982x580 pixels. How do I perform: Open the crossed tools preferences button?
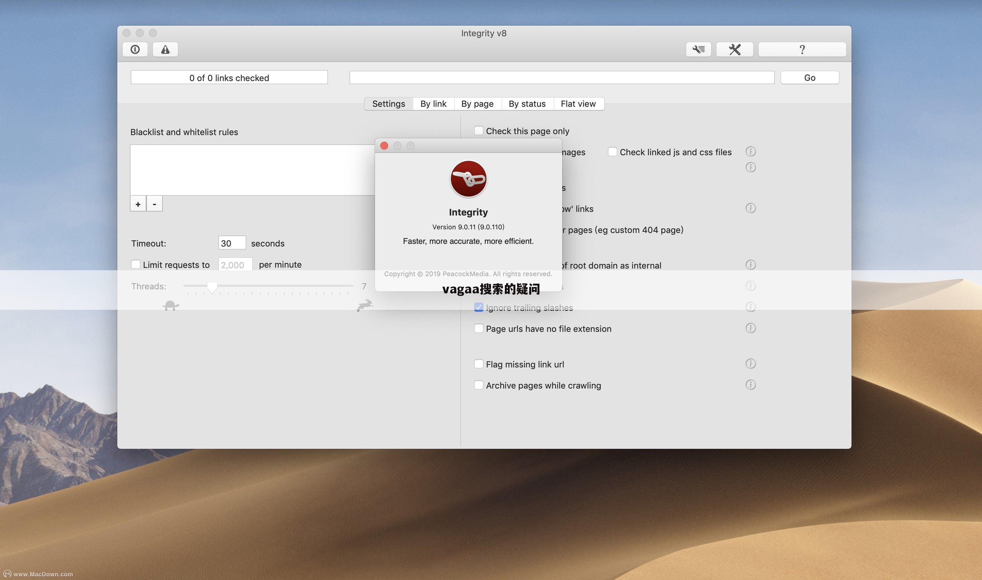point(735,50)
